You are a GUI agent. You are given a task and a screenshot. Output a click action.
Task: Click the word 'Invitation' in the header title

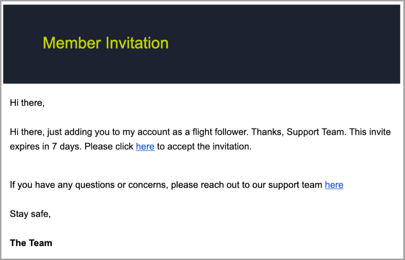coord(137,43)
